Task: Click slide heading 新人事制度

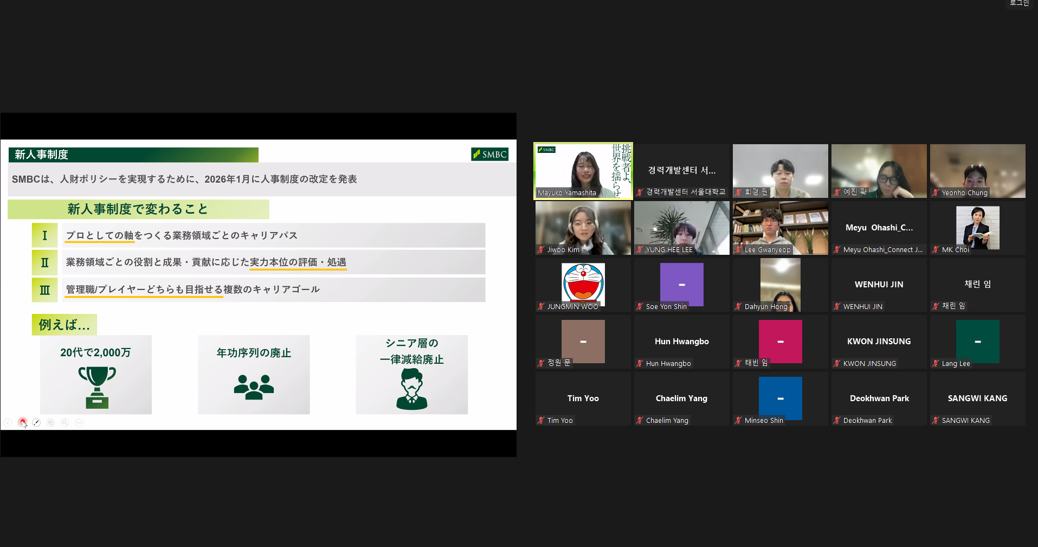Action: click(42, 155)
